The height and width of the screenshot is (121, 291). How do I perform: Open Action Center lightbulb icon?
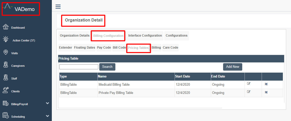pyautogui.click(x=6, y=39)
